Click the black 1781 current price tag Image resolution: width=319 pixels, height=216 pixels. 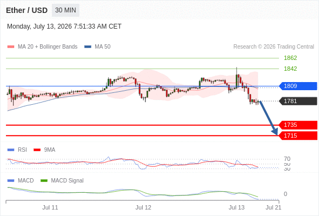[298, 101]
